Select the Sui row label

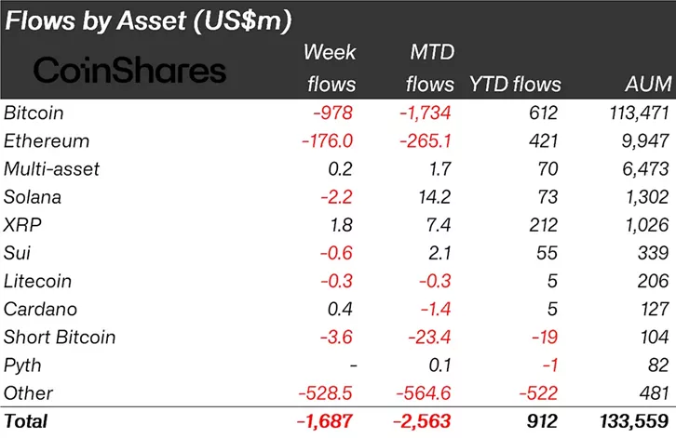pos(18,253)
